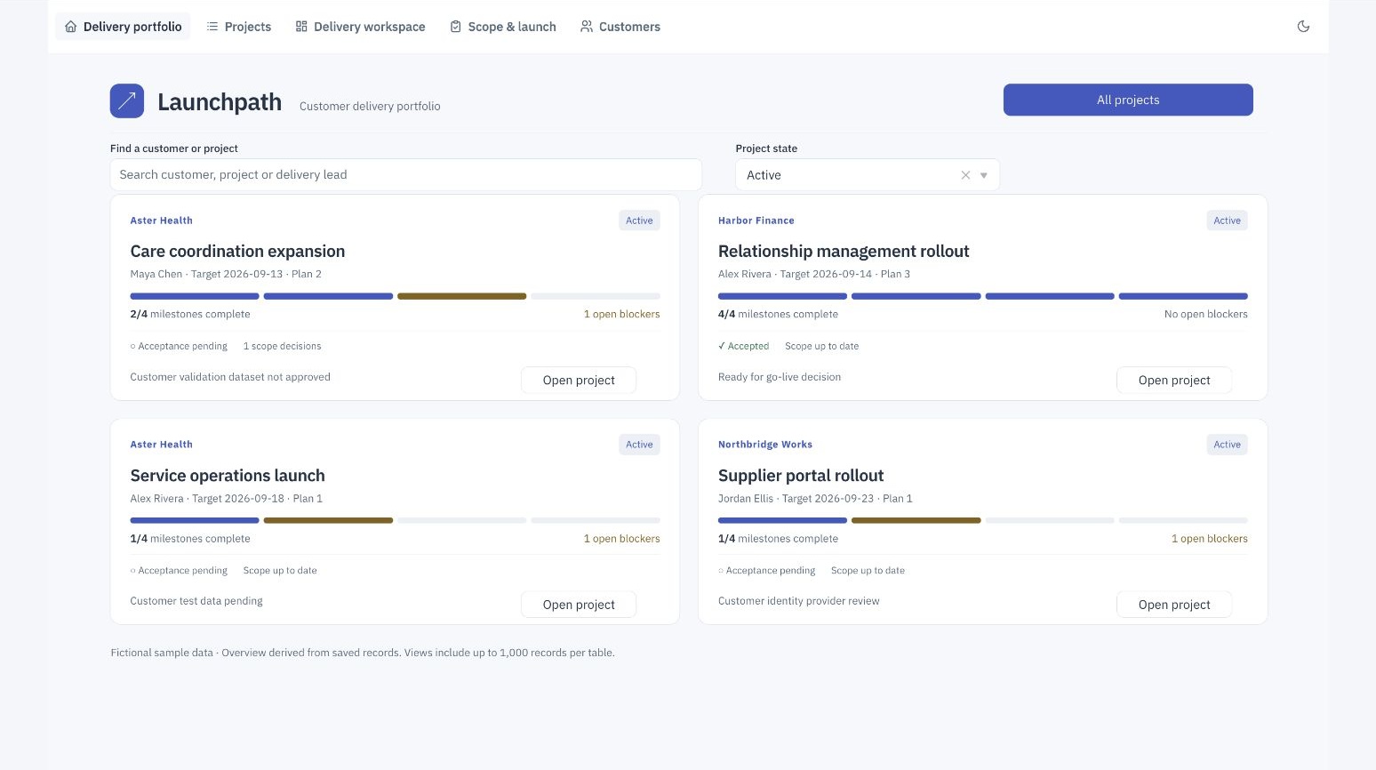Click Jordan Ellis target date line
Viewport: 1376px width, 770px height.
(x=815, y=499)
